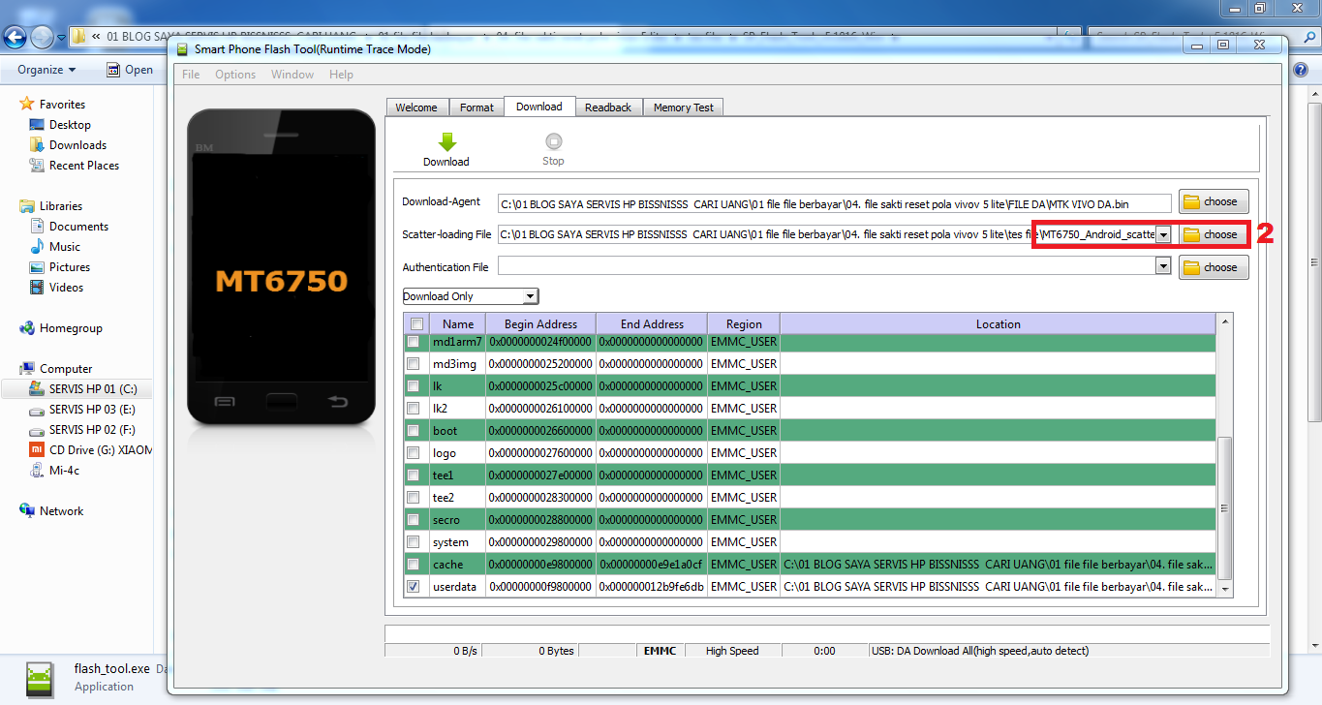Open the Window menu

[x=292, y=75]
